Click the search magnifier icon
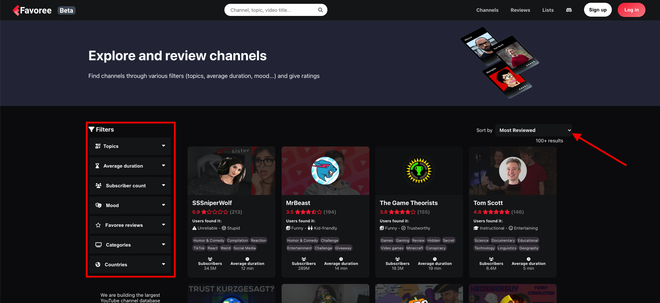The width and height of the screenshot is (660, 303). (x=320, y=10)
